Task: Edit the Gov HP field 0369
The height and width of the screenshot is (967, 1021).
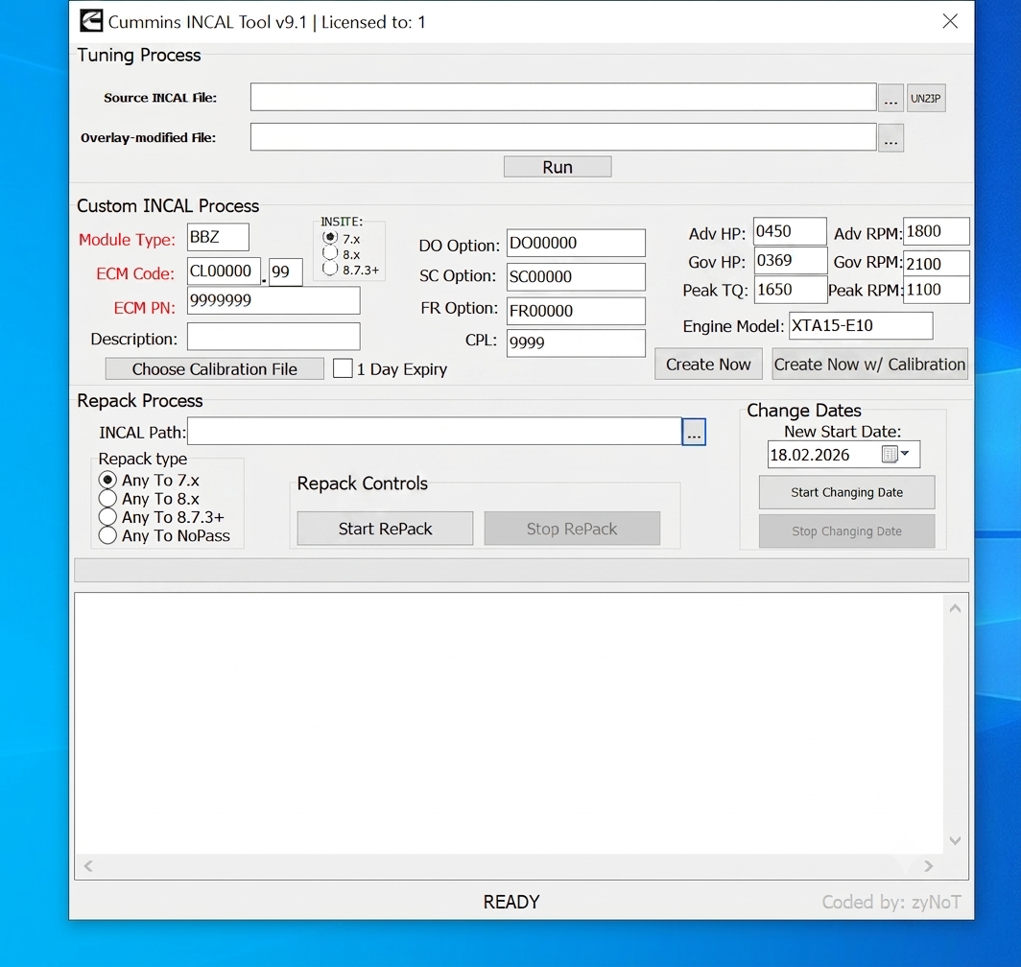Action: point(790,261)
